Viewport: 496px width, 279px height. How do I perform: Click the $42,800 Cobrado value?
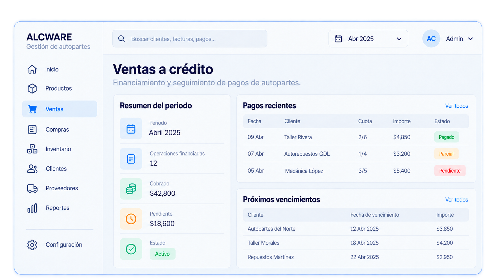click(163, 193)
